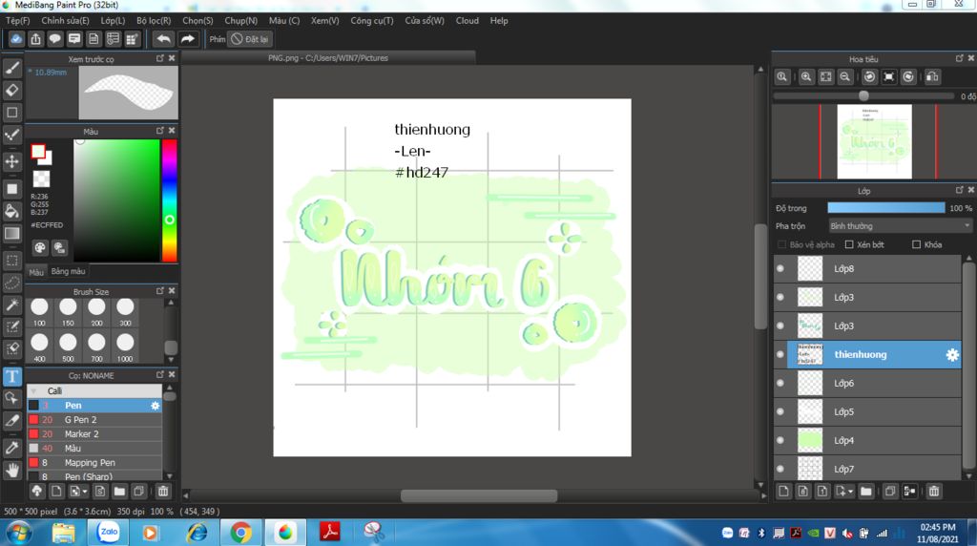This screenshot has height=546, width=977.
Task: Hide the Lớp7 layer
Action: click(780, 469)
